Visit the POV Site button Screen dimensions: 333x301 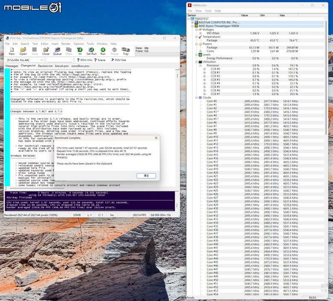pos(119,60)
